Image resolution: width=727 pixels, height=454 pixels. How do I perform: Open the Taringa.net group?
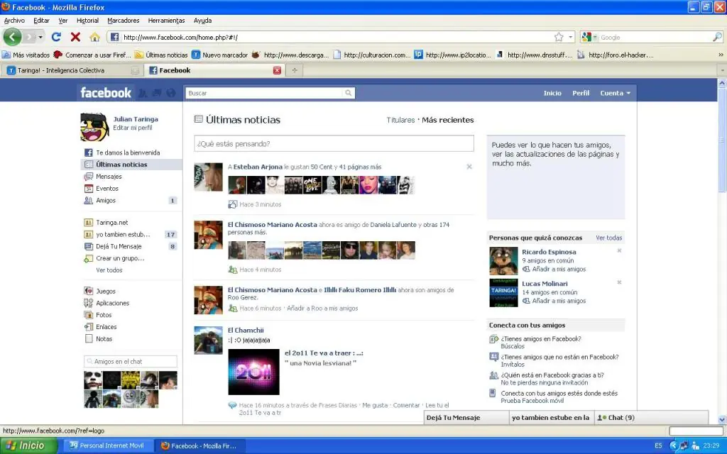click(x=111, y=222)
